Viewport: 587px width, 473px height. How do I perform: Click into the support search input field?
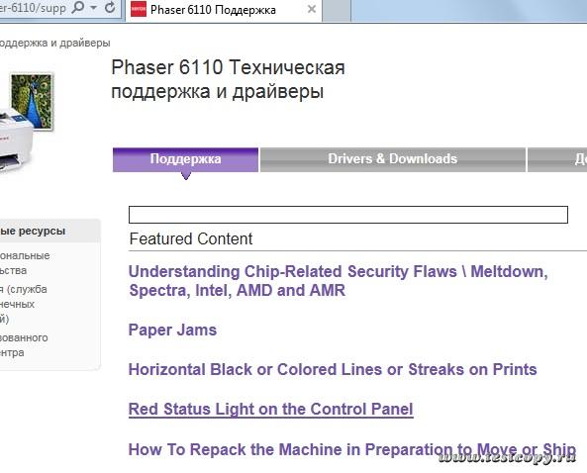point(348,215)
